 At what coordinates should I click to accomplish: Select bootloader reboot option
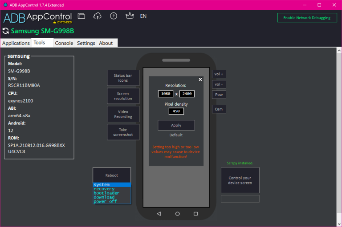click(112, 193)
